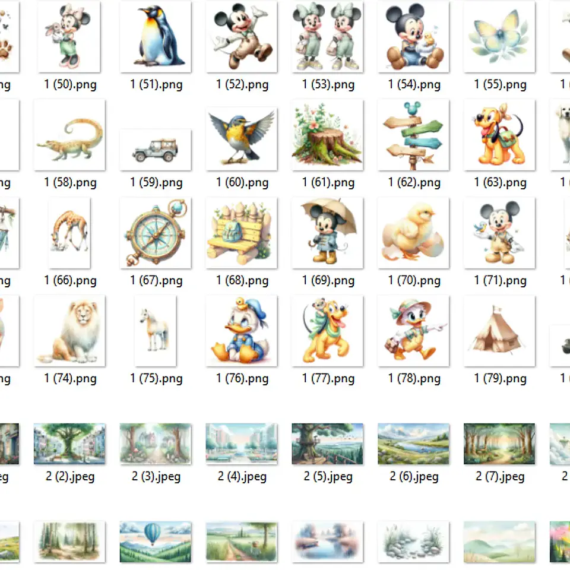Viewport: 570px width, 570px height.
Task: Click the signpost thumbnail 1 (62).png
Action: click(x=413, y=135)
